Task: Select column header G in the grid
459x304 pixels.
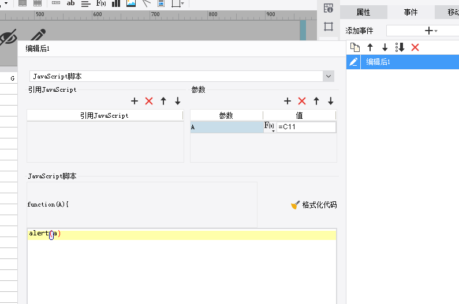Action: click(9, 78)
